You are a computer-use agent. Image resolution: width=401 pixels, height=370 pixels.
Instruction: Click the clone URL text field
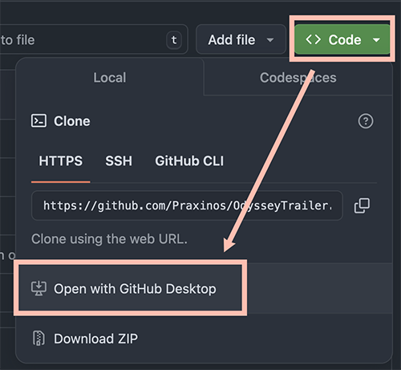187,205
